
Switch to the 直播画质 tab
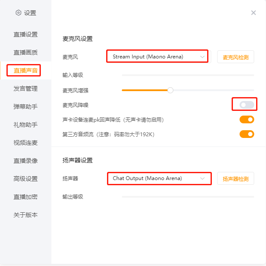coord(25,52)
